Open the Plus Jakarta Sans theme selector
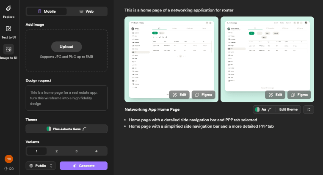 point(66,129)
